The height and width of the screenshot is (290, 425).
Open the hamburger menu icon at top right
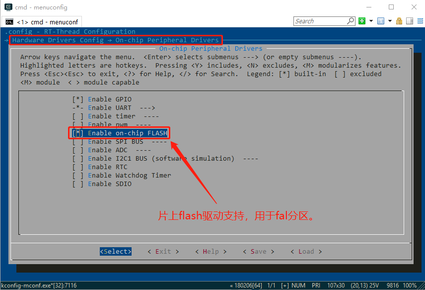tap(420, 21)
